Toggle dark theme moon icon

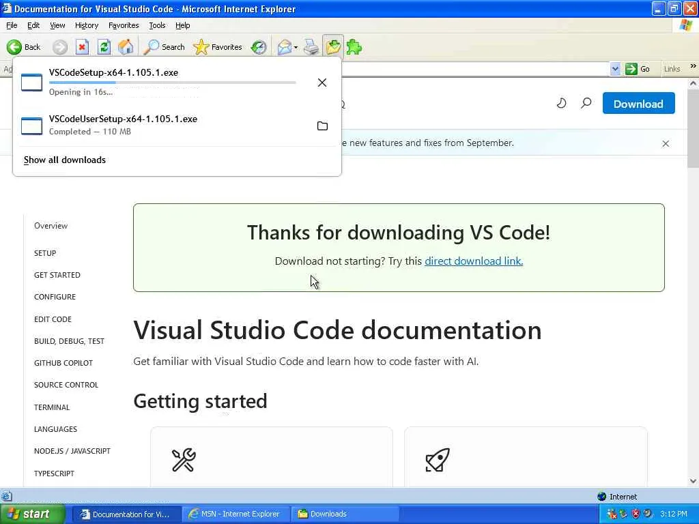[x=561, y=104]
